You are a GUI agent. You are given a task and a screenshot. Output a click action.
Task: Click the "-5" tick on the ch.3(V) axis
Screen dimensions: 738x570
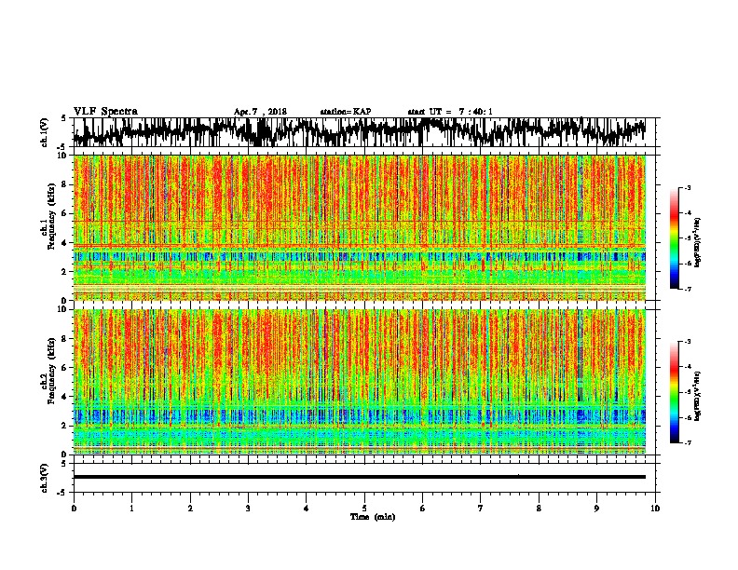[62, 493]
